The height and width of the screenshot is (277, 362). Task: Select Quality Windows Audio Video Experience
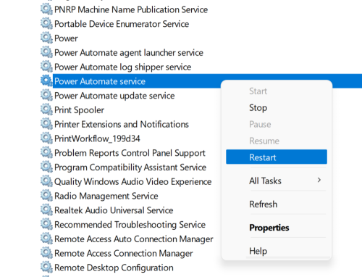click(x=132, y=182)
